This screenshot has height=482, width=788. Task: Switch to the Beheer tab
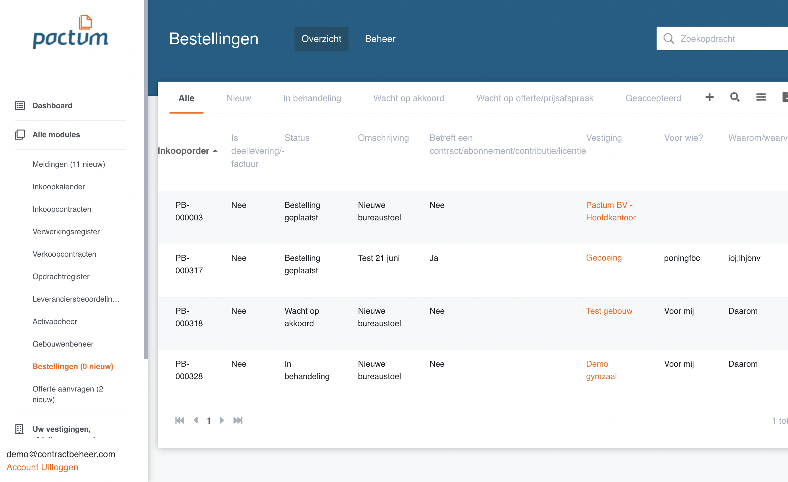tap(380, 39)
